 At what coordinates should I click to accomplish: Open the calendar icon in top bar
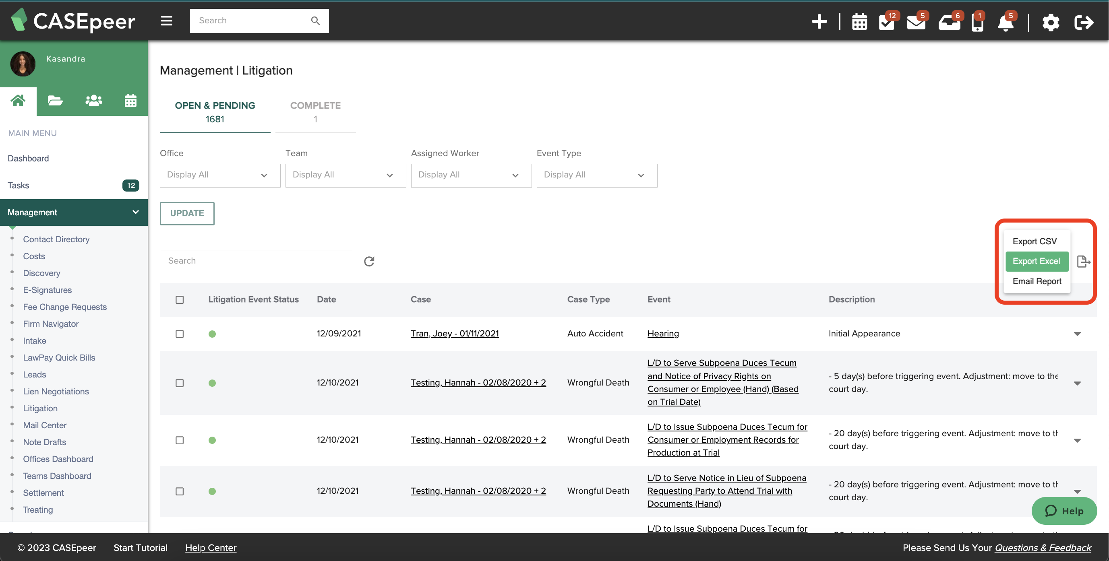pos(859,22)
